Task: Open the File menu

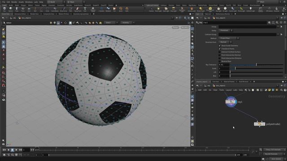Action: point(4,2)
